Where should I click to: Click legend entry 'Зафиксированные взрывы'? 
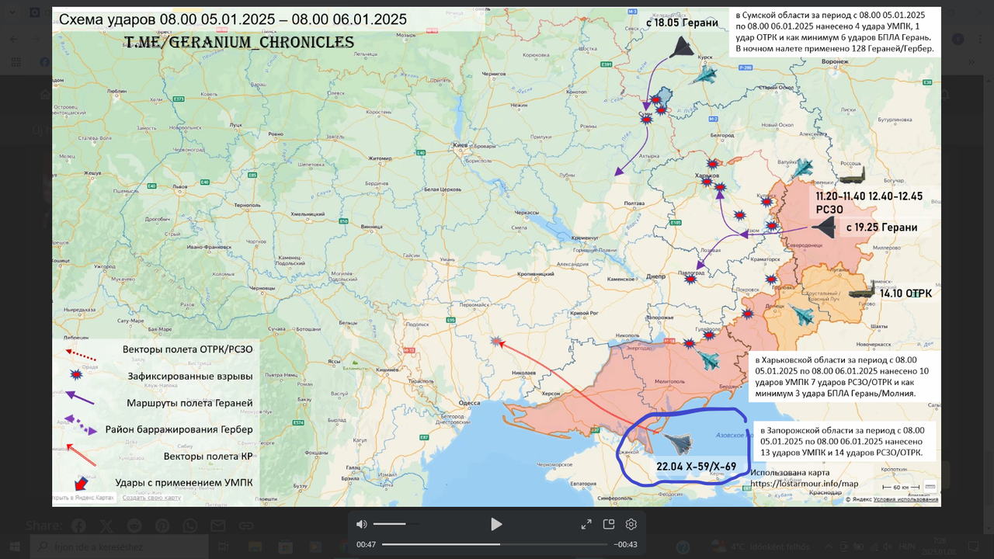coord(189,376)
